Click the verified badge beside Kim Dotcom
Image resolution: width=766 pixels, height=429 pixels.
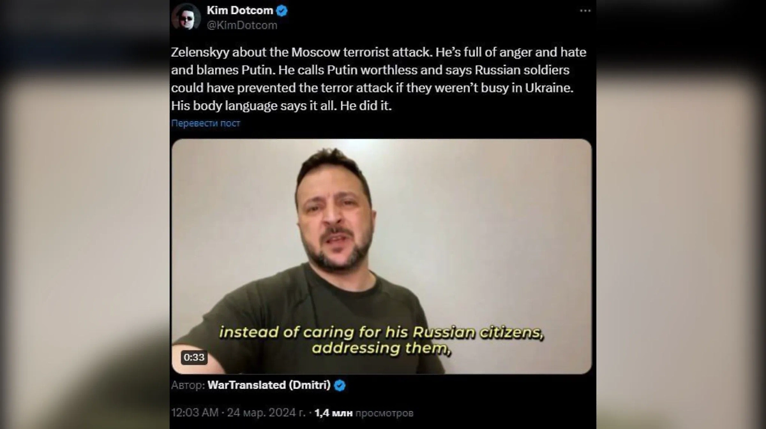point(282,10)
